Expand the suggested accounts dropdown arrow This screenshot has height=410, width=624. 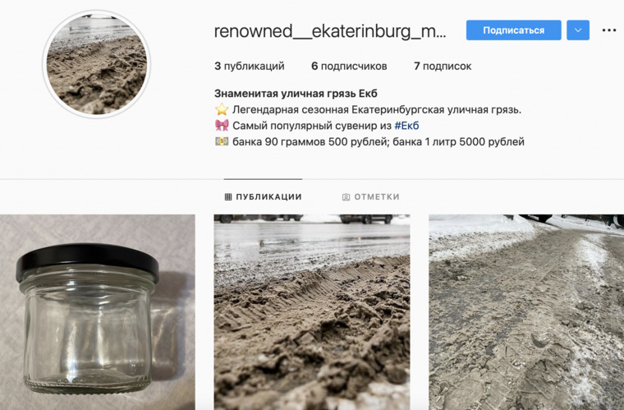coord(578,30)
